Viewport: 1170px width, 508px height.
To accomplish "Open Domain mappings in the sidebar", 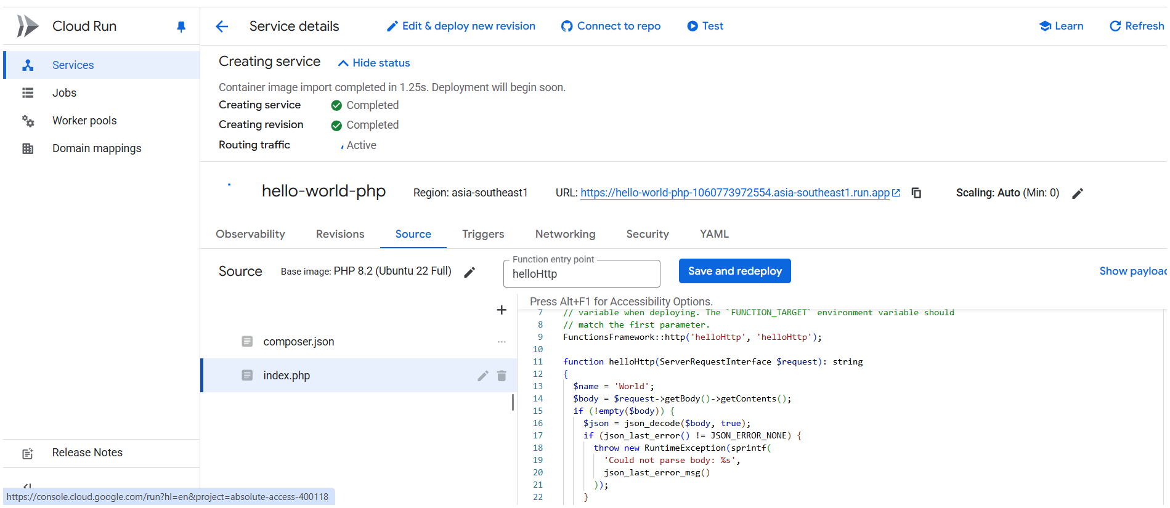I will [x=102, y=148].
